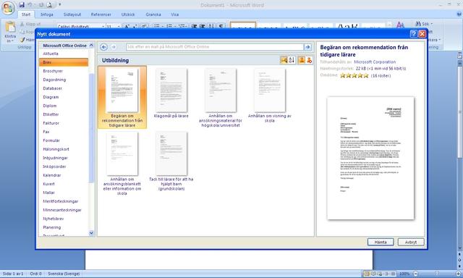This screenshot has width=463, height=278.
Task: Toggle sort by customer rating icon
Action: [284, 60]
